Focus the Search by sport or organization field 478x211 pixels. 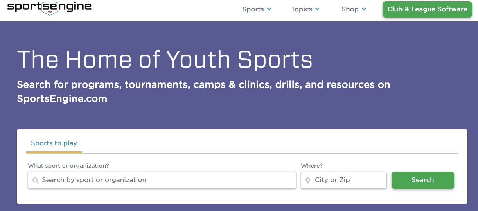(162, 180)
